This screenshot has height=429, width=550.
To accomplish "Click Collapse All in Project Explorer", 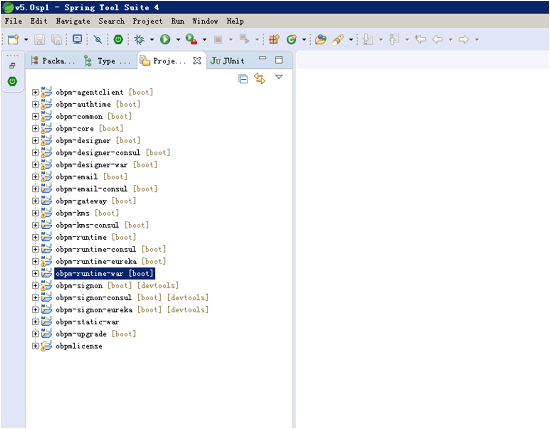I will (243, 79).
